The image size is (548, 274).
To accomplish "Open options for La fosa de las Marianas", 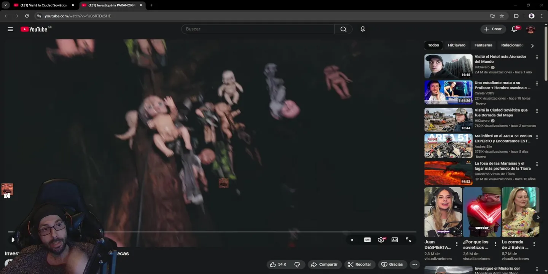I will 537,164.
